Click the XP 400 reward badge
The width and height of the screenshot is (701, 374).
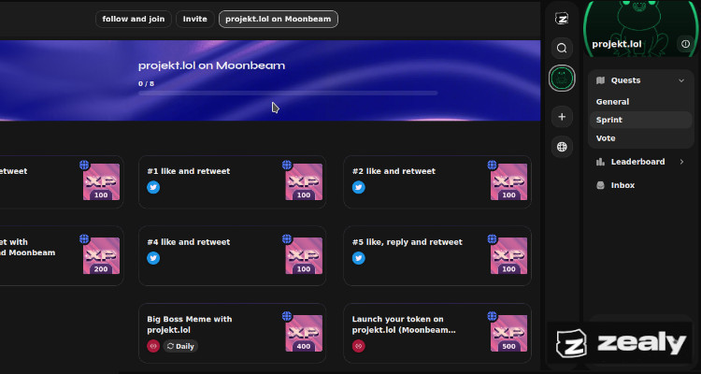304,333
